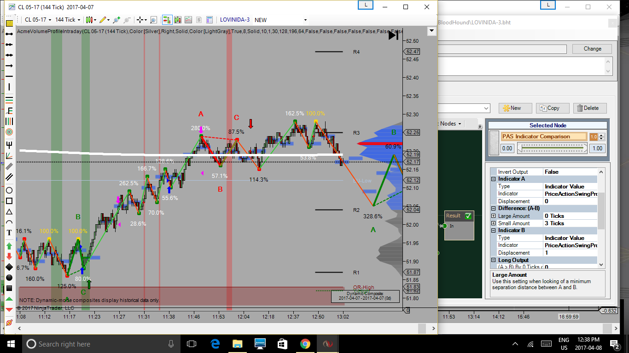Select the right-pointing arrow line tool
Viewport: 629px width, 353px height.
click(9, 66)
